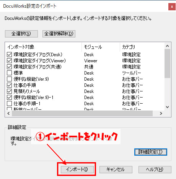The width and height of the screenshot is (176, 179).
Task: Uncheck 環境設定ダイアログ(共通) checkbox
Action: (9, 67)
